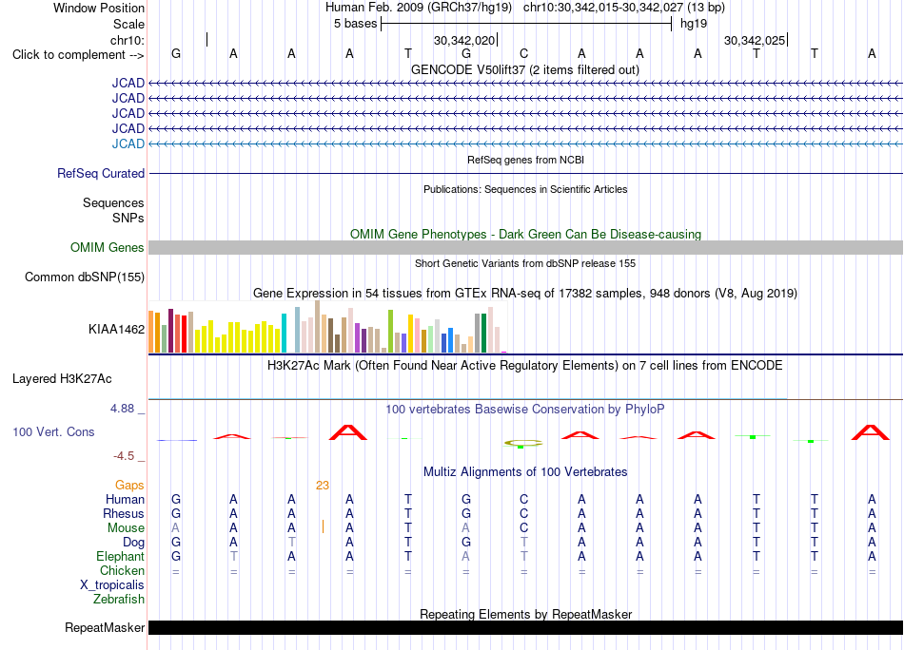Select the X_tropicalis species label
The height and width of the screenshot is (650, 904).
pos(112,585)
